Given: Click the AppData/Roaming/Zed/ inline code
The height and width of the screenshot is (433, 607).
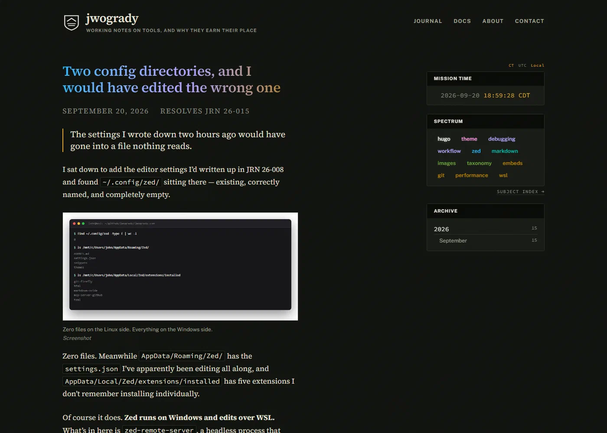Looking at the screenshot, I should (x=182, y=356).
